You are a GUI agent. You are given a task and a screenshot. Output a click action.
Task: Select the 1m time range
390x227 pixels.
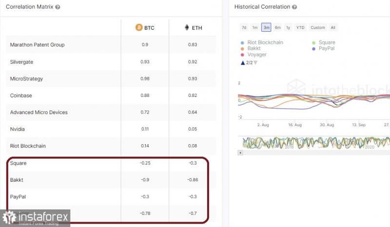pos(255,27)
